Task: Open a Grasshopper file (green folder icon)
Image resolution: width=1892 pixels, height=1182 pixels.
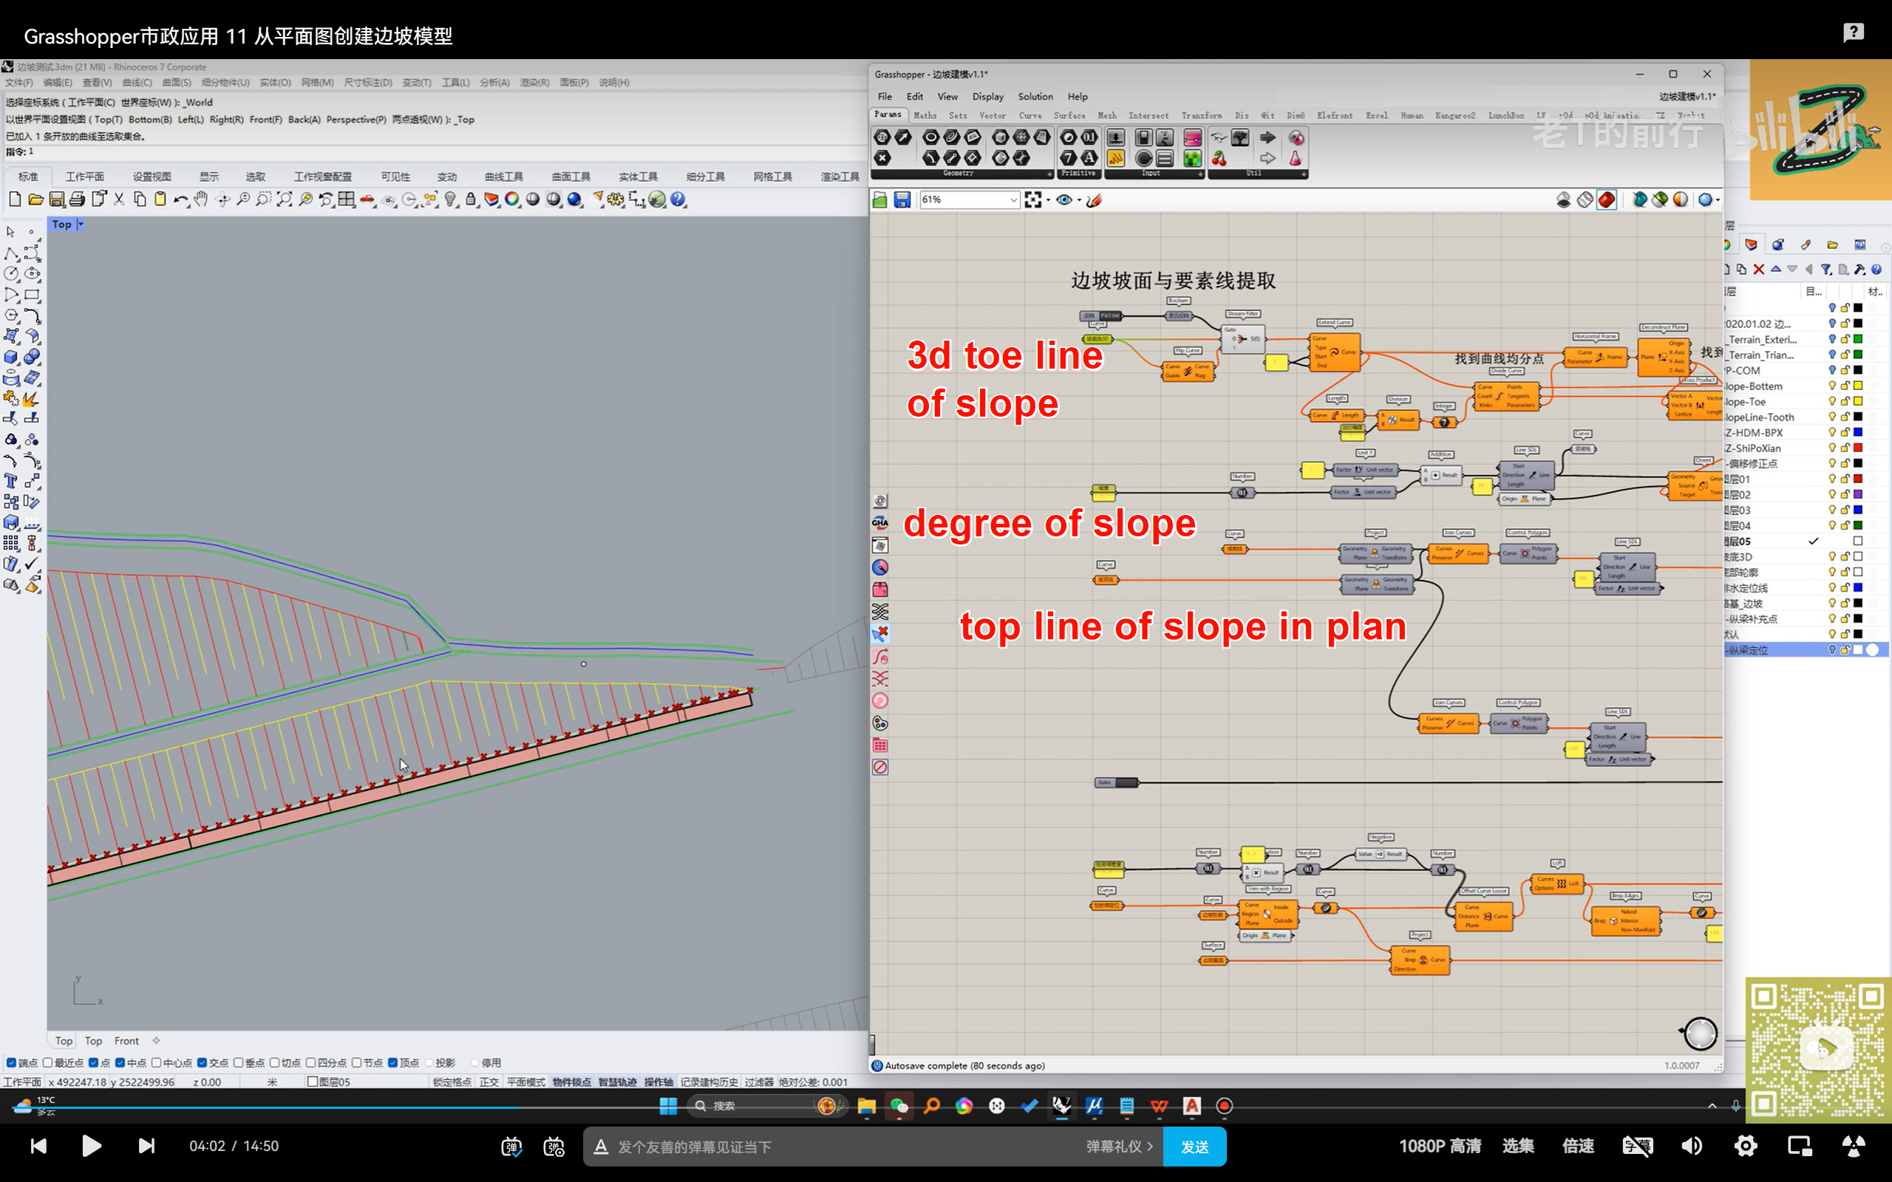Action: pyautogui.click(x=879, y=200)
